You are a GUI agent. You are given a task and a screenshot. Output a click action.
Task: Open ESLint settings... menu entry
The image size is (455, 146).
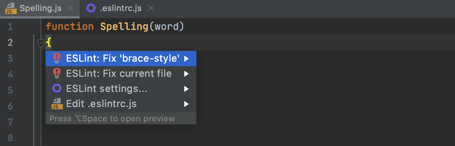121,89
